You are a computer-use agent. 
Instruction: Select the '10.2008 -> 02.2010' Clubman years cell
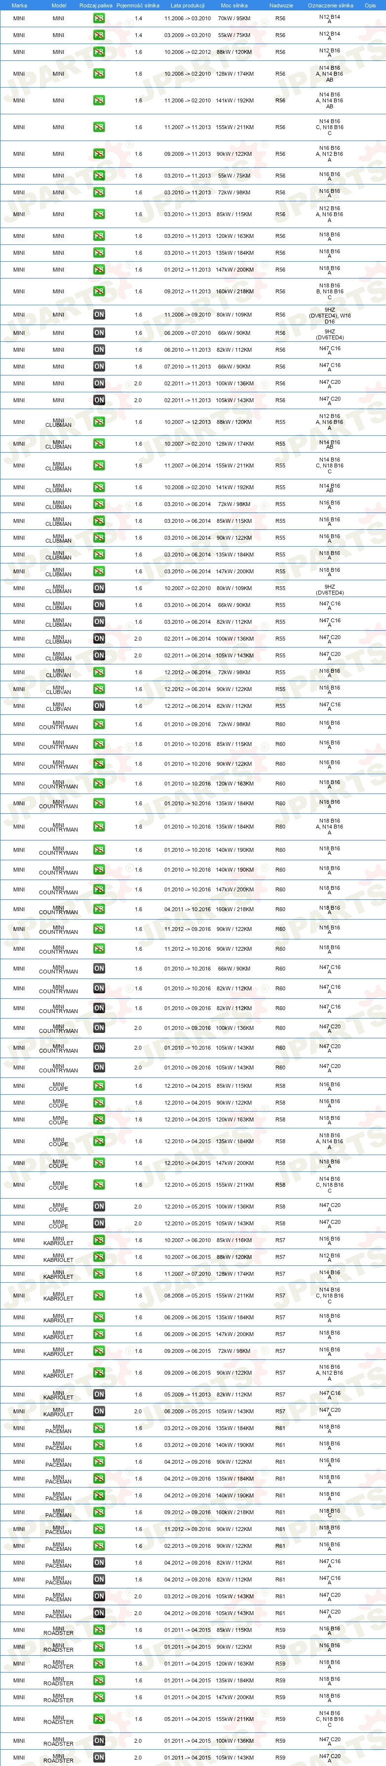click(x=188, y=487)
